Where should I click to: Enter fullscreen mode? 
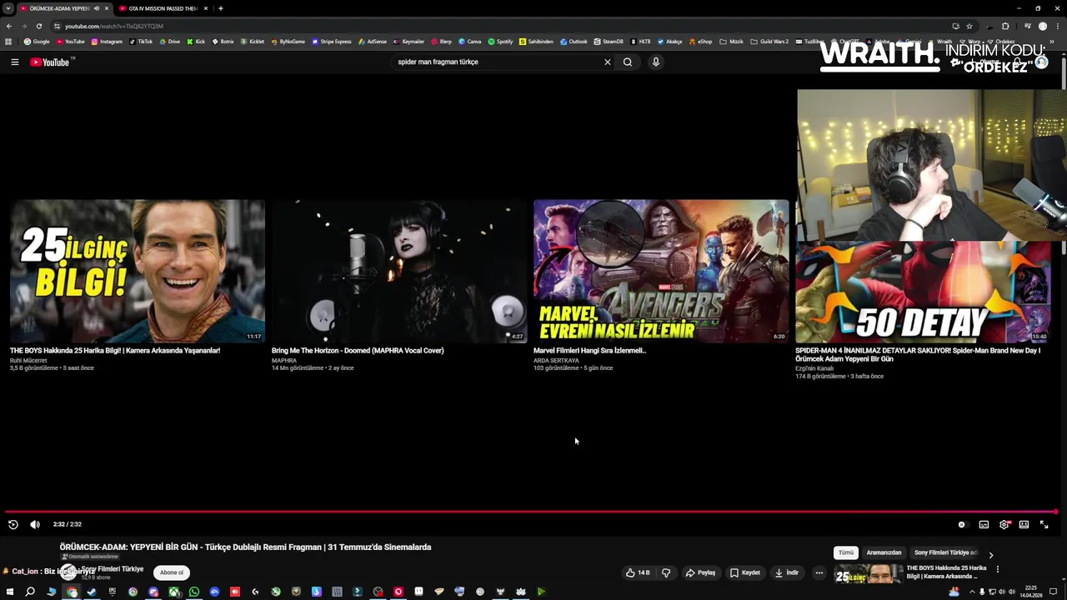point(1044,524)
